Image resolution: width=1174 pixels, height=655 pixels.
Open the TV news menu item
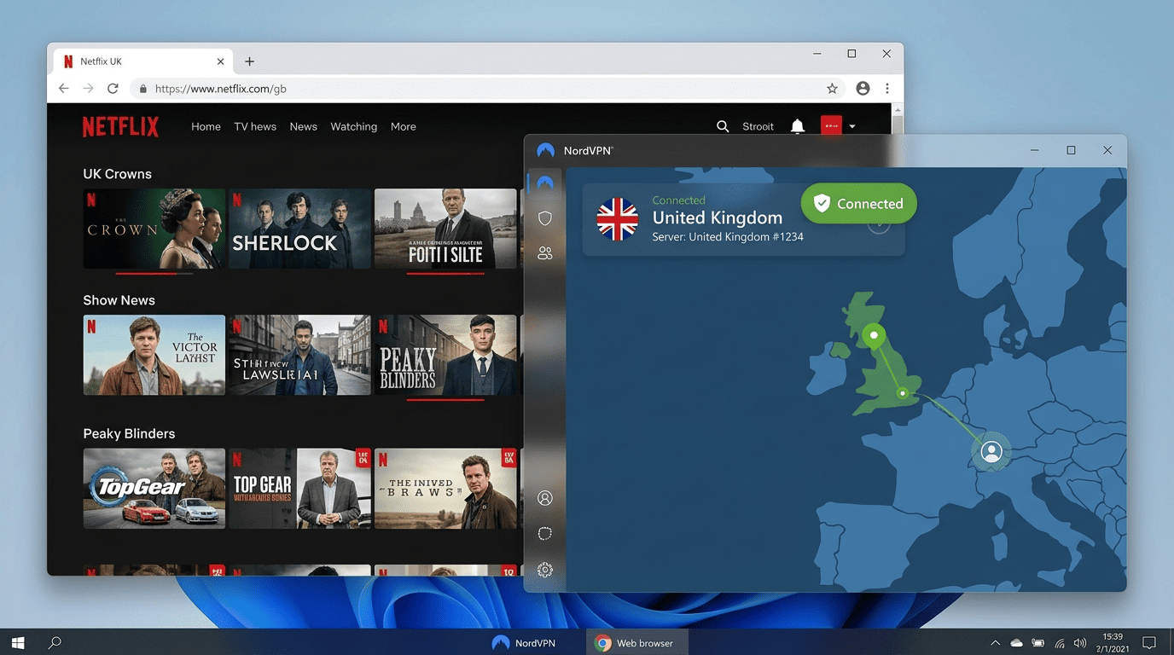(255, 126)
